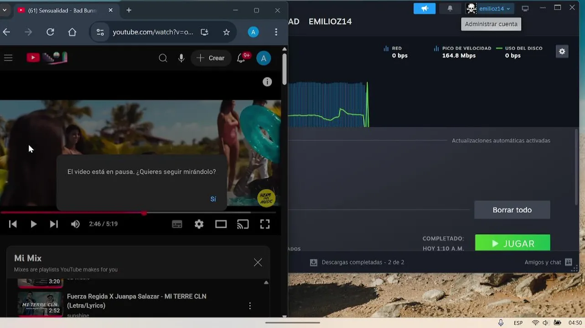585x328 pixels.
Task: Focus the youtube.com address bar
Action: pos(153,32)
